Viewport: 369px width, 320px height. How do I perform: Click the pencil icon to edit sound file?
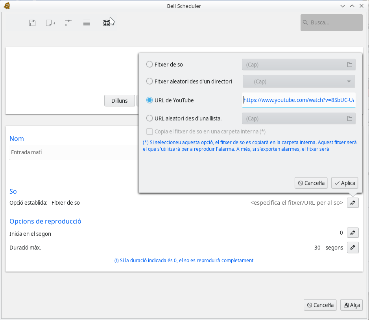click(352, 203)
